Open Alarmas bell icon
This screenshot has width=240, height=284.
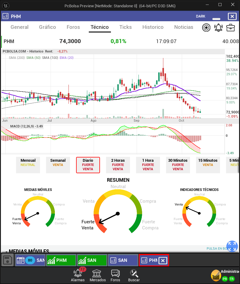[x=78, y=275]
